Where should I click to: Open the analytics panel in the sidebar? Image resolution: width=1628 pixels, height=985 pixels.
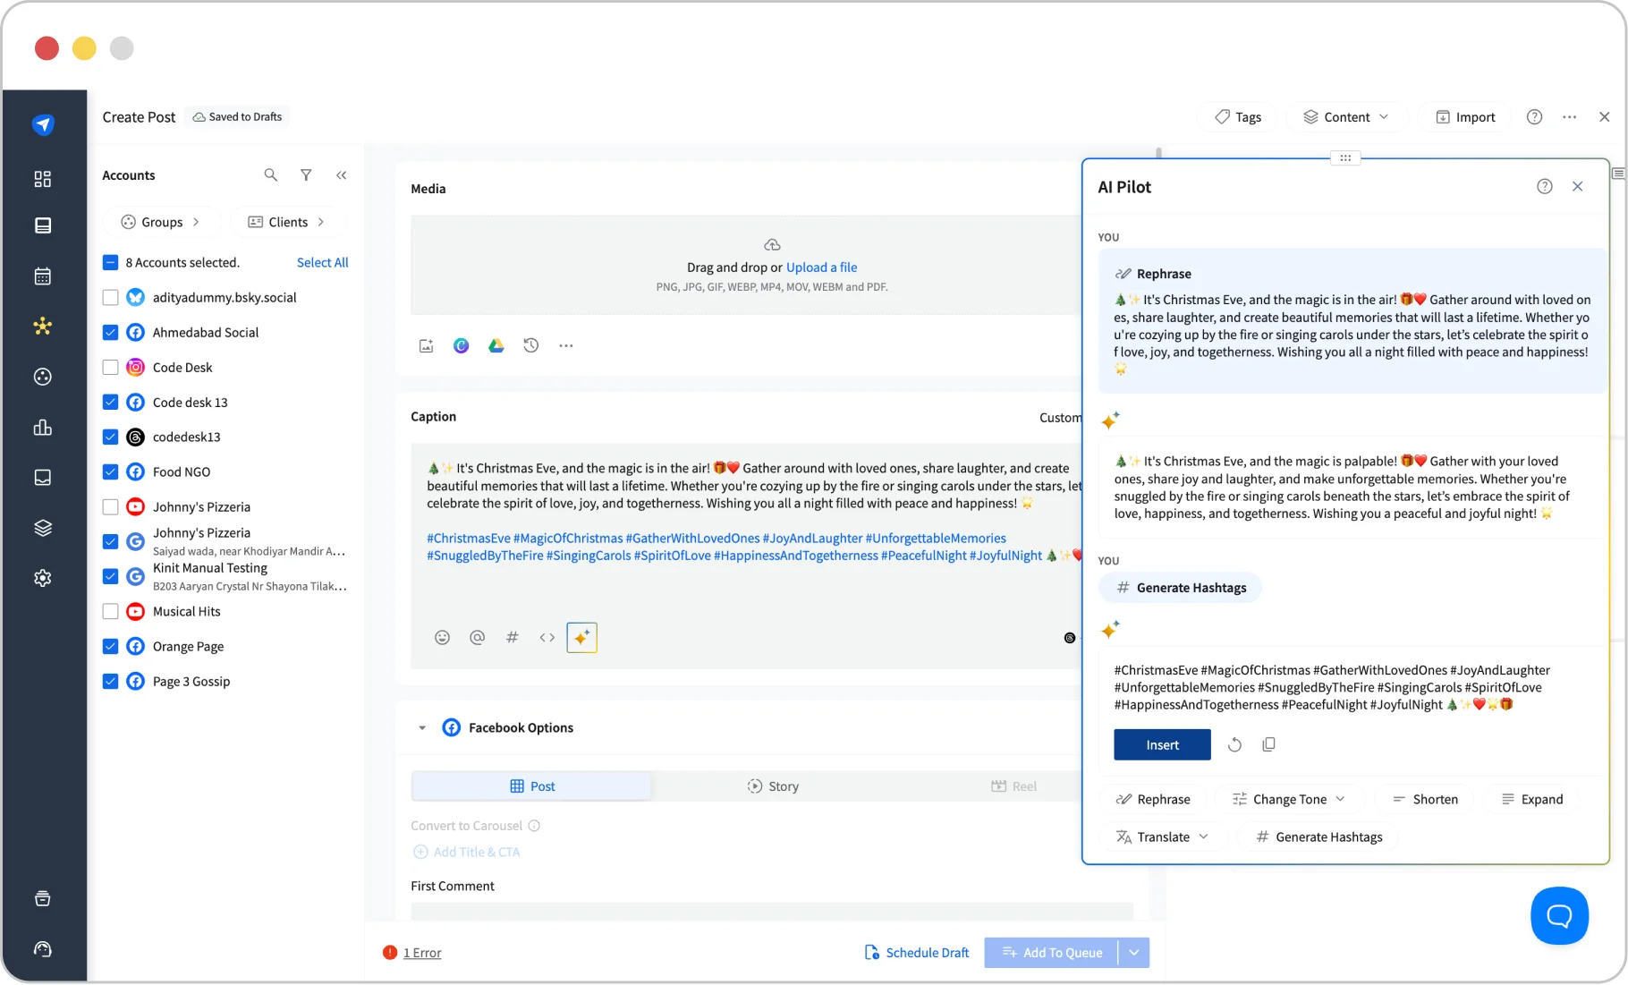pos(42,428)
